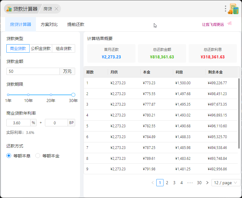Focus the annual rate field showing 3.60

click(x=18, y=123)
